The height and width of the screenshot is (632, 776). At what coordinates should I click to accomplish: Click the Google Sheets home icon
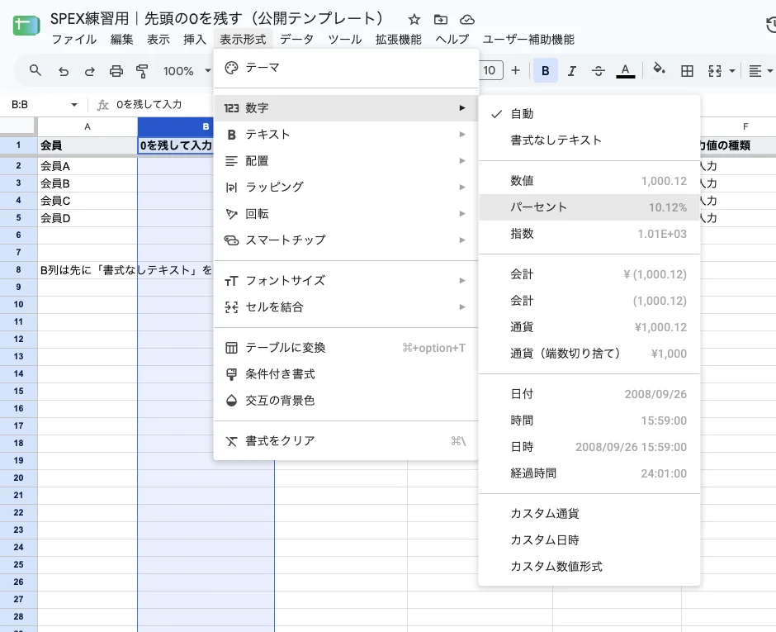click(x=26, y=26)
